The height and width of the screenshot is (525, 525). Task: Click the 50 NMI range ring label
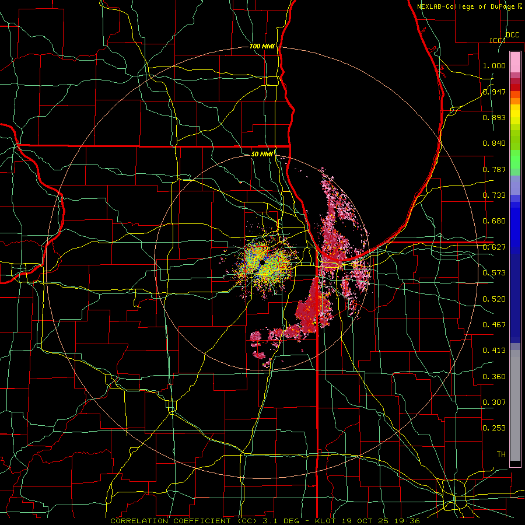click(262, 154)
